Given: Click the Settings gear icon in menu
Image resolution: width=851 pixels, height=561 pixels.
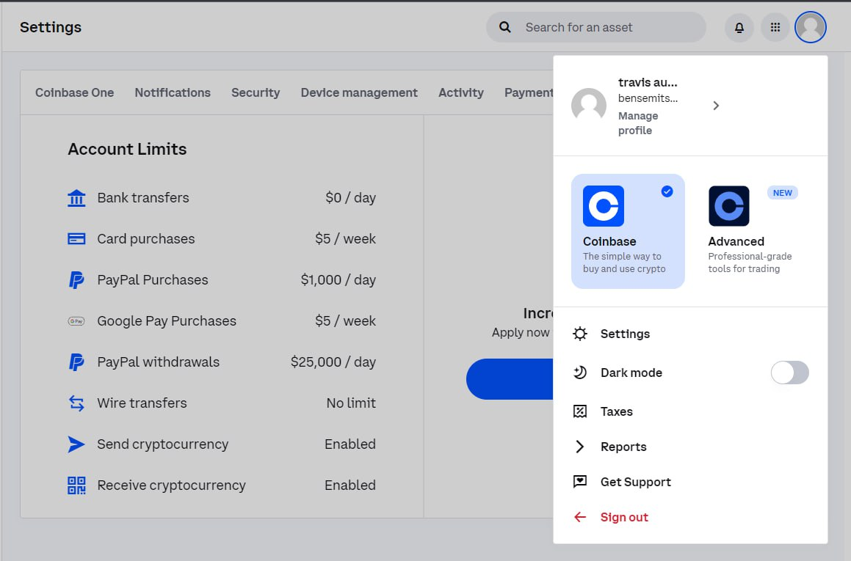Looking at the screenshot, I should point(580,334).
